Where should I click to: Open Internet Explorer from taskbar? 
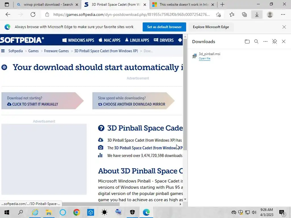[35, 212]
